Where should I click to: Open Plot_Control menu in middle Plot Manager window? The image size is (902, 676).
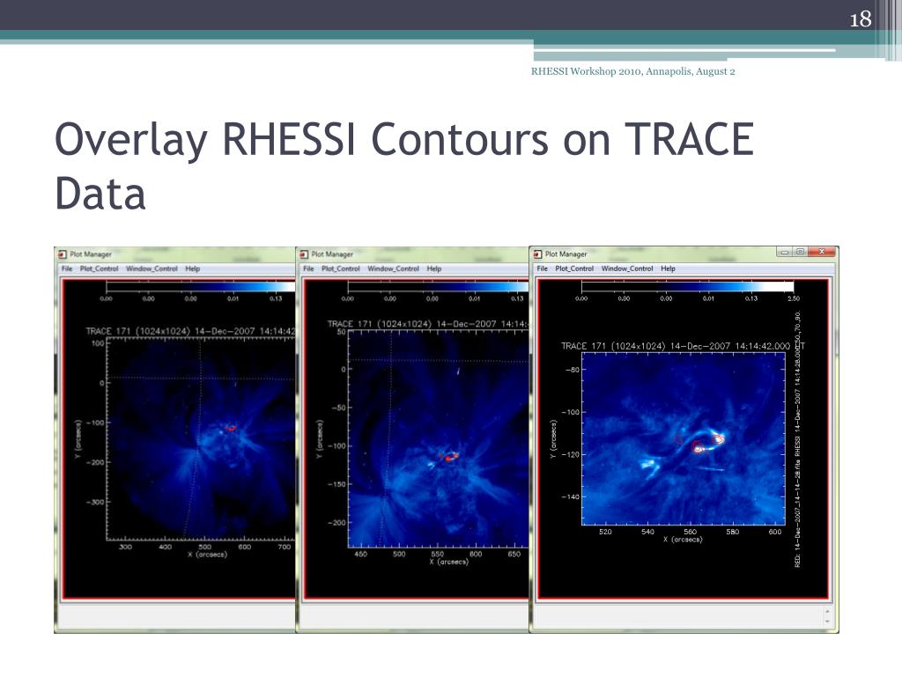click(341, 269)
